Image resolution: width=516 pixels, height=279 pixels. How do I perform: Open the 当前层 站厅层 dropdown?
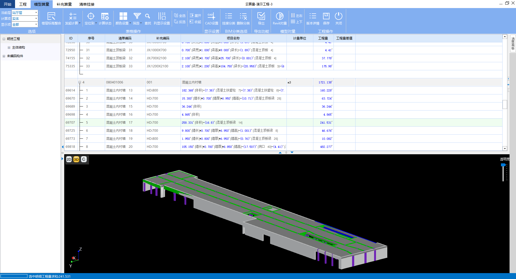point(36,13)
